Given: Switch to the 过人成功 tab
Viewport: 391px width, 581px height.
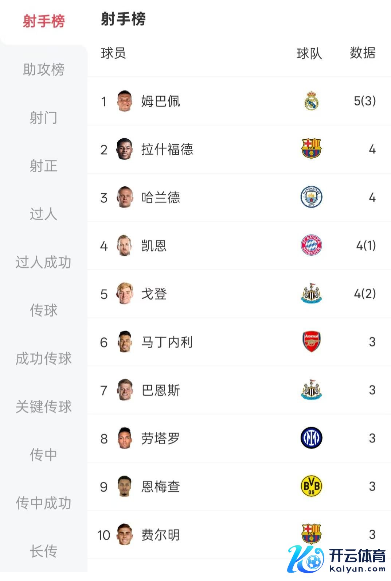Looking at the screenshot, I should (44, 262).
